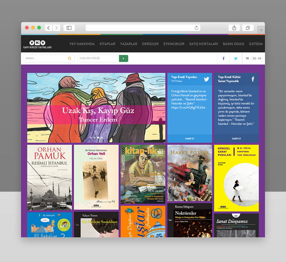Open the kitap-lık 182 magazine cover
The image size is (286, 262).
(x=143, y=174)
